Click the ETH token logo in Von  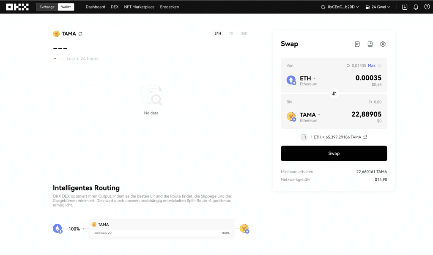[x=291, y=80]
